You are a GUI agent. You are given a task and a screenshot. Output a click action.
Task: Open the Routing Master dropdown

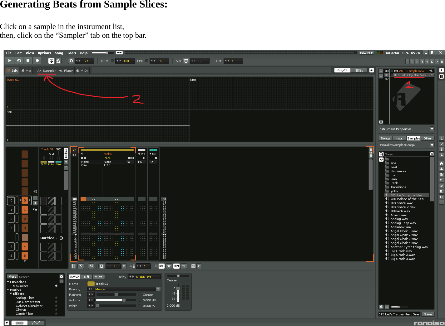tap(158, 289)
